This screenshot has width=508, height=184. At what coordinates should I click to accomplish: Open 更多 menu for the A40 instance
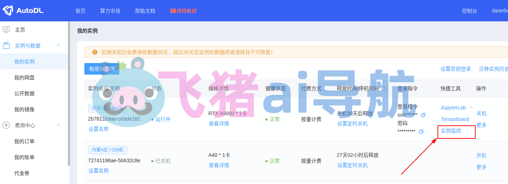pyautogui.click(x=481, y=167)
